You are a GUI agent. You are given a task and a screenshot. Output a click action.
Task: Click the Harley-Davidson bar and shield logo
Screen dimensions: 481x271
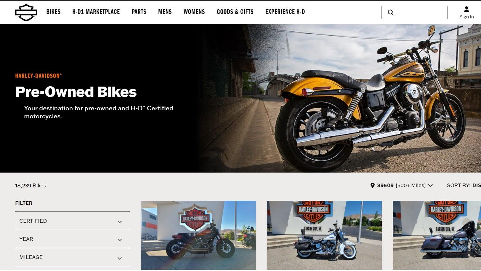coord(26,12)
